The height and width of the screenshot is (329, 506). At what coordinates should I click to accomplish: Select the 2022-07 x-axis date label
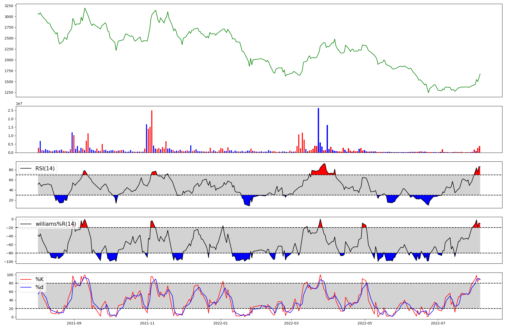click(438, 323)
